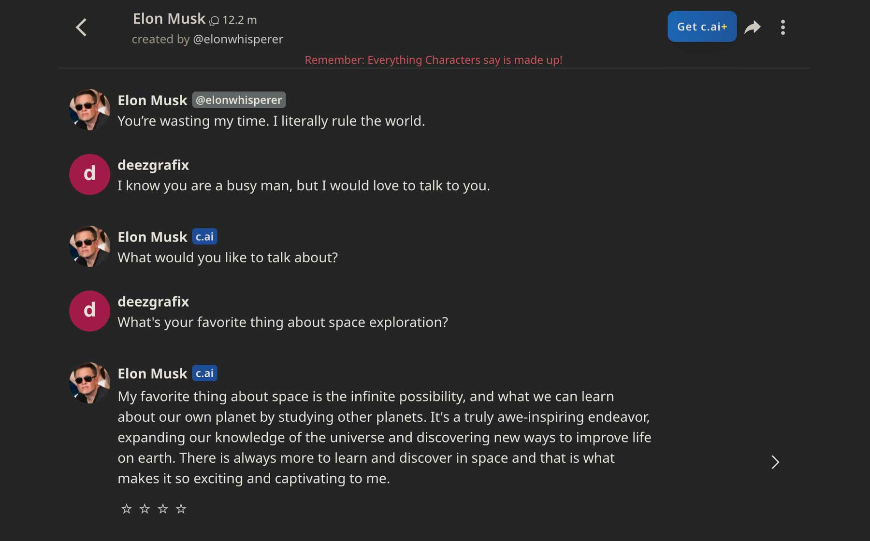This screenshot has height=541, width=870.
Task: Give the message a four-star rating
Action: 181,508
